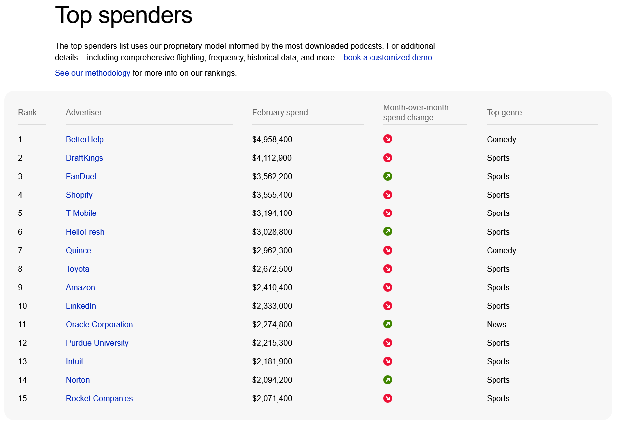The height and width of the screenshot is (426, 618).
Task: Open the LinkedIn advertiser link
Action: tap(81, 306)
